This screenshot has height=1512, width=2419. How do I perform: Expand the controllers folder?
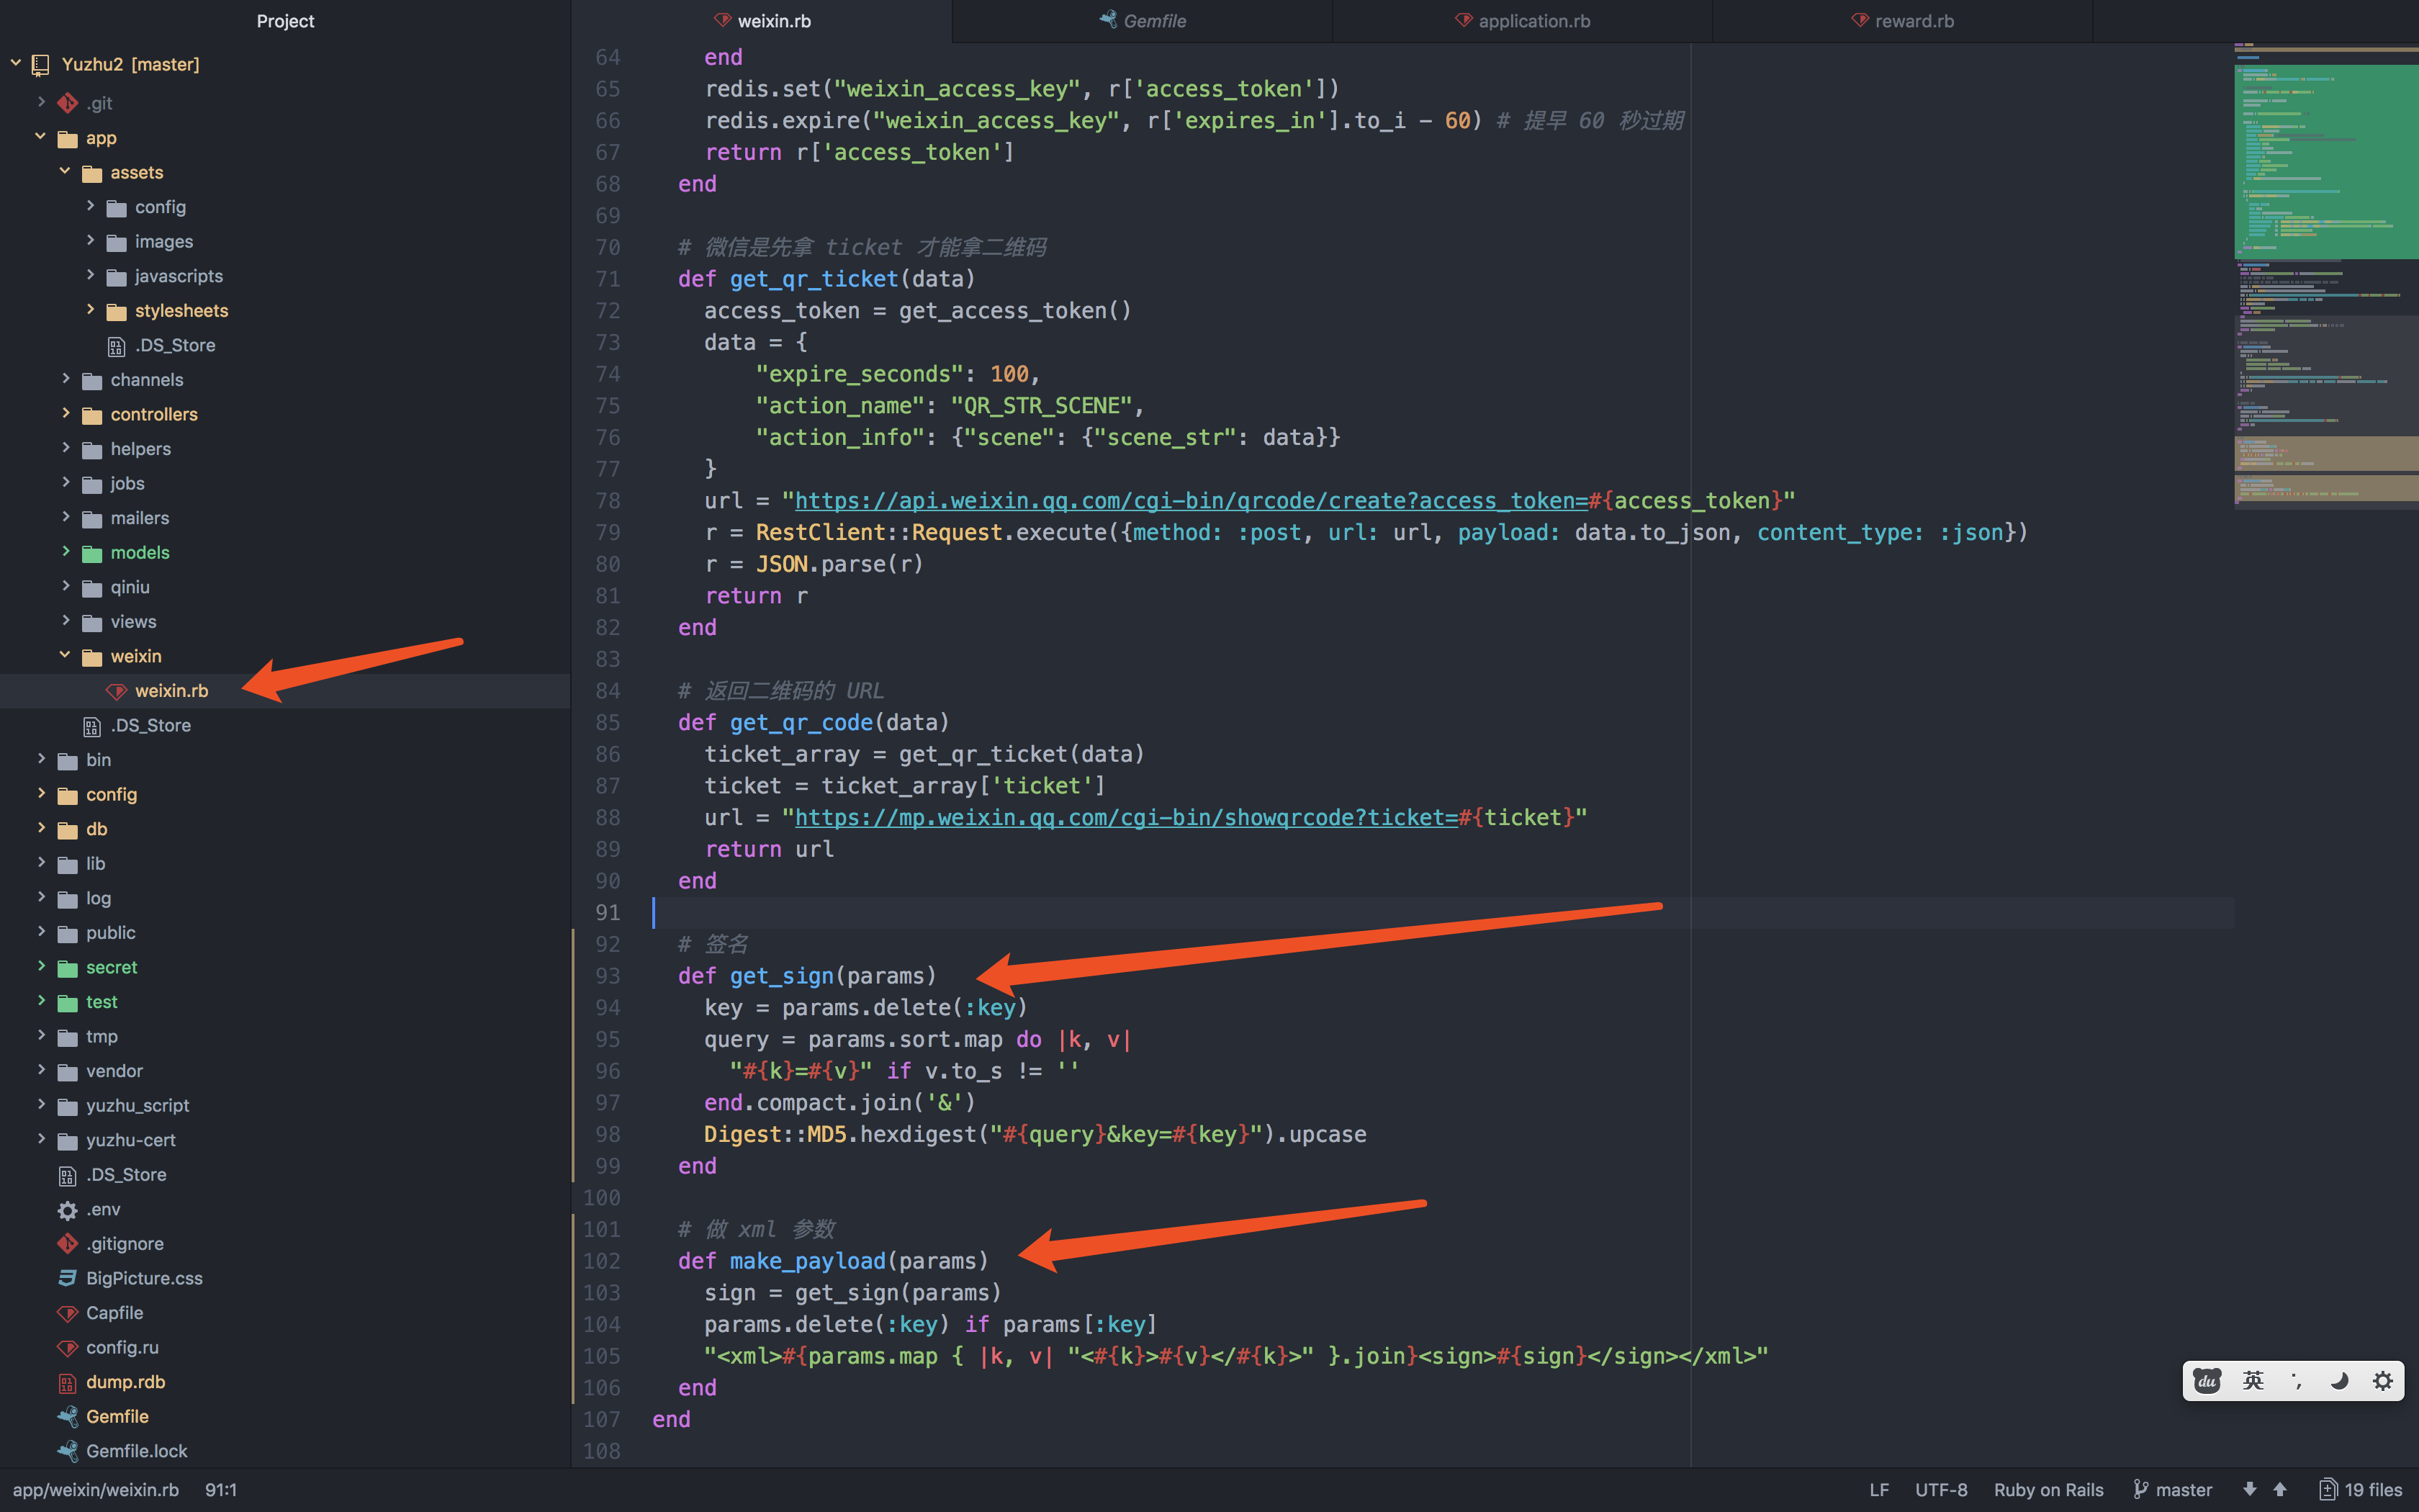click(65, 413)
